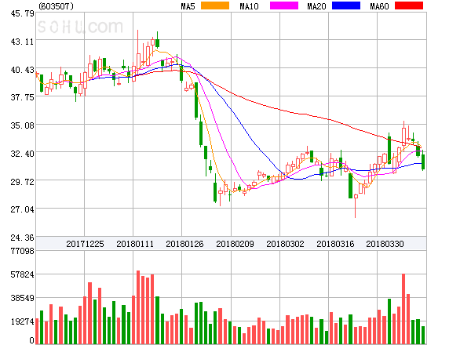Click the 40.43 price axis label
The image size is (471, 345).
coord(22,70)
